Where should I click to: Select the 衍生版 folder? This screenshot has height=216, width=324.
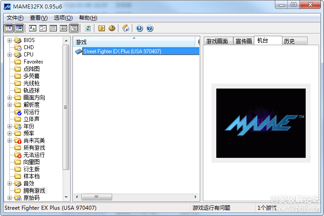click(x=31, y=169)
